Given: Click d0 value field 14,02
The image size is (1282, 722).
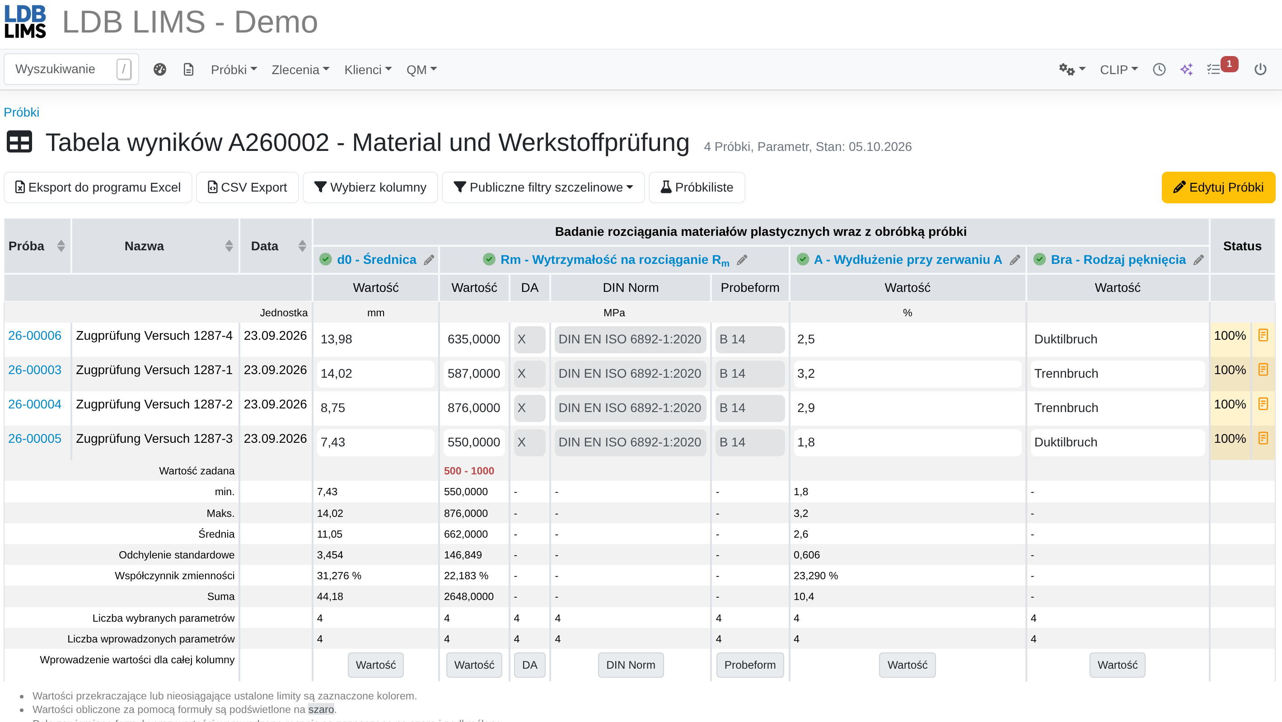Looking at the screenshot, I should click(376, 374).
